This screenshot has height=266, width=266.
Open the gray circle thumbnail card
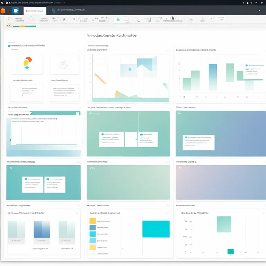[x=64, y=64]
